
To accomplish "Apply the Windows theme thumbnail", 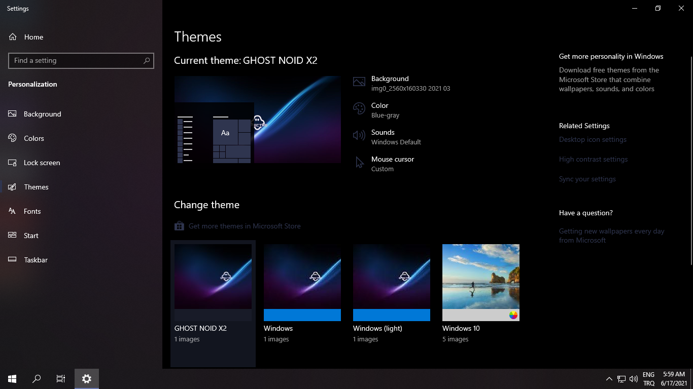I will coord(302,283).
